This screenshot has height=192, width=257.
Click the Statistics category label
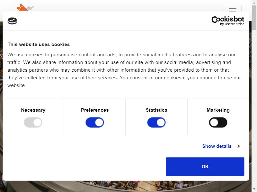click(x=156, y=110)
